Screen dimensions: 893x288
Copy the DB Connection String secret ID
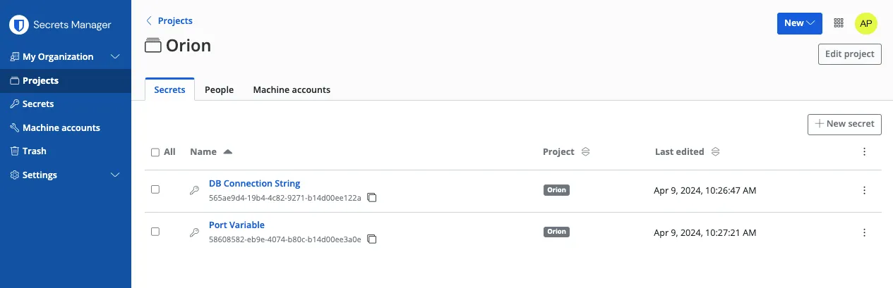pos(372,198)
